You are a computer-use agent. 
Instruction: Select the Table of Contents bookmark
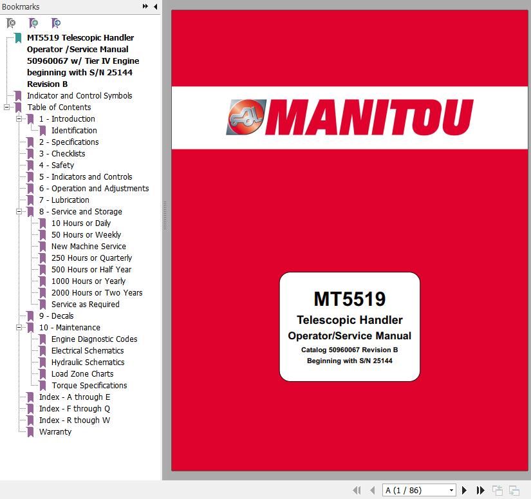(59, 107)
